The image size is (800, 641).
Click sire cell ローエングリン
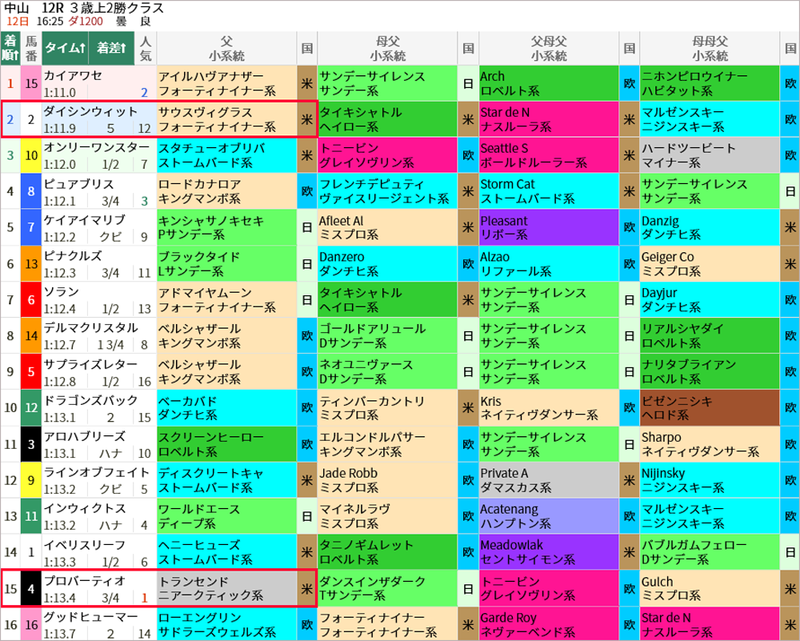(x=226, y=625)
